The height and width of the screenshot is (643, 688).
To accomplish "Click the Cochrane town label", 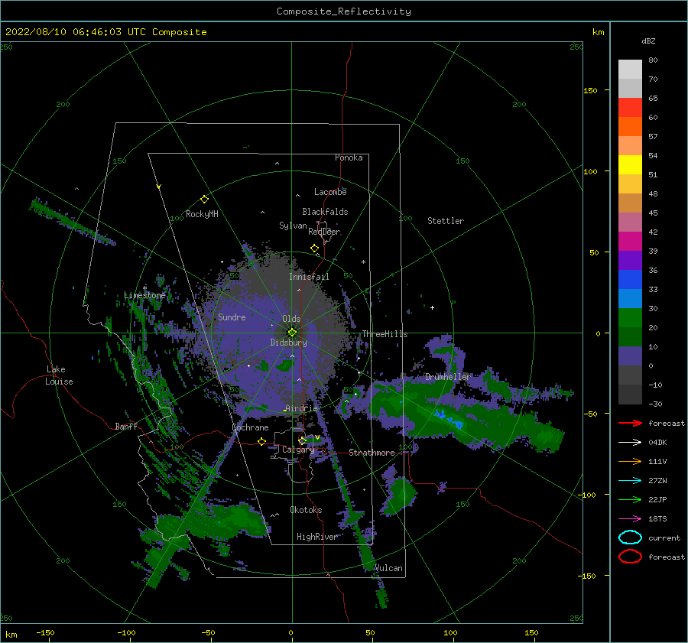I will (250, 427).
